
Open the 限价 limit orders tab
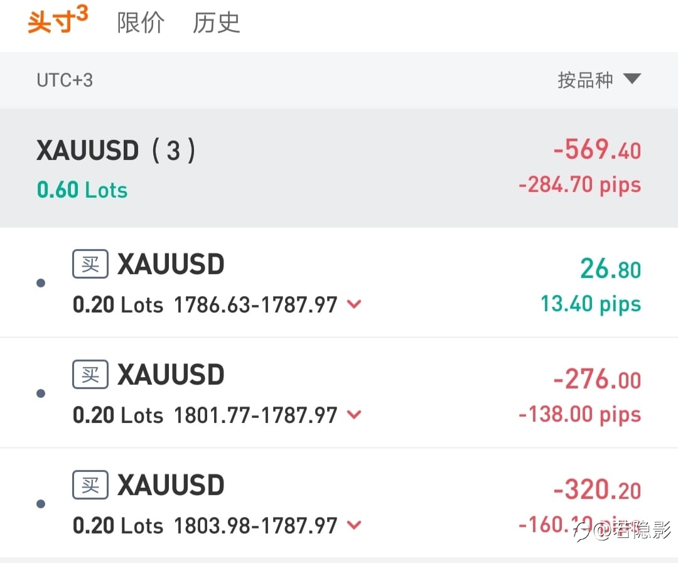pyautogui.click(x=141, y=23)
